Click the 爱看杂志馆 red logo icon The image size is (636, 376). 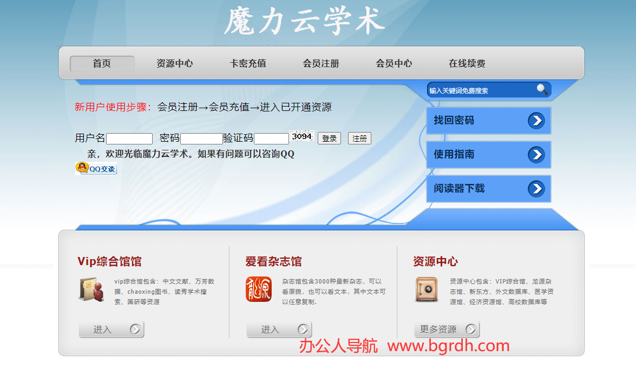pyautogui.click(x=259, y=289)
